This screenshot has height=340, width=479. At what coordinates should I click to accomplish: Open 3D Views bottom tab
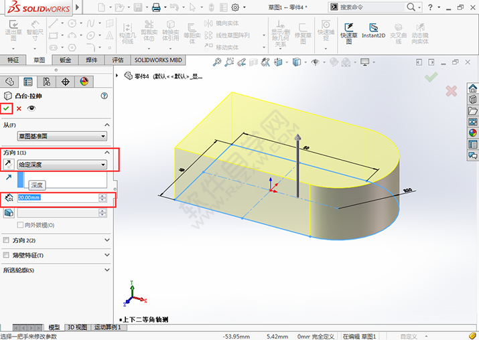coord(77,327)
